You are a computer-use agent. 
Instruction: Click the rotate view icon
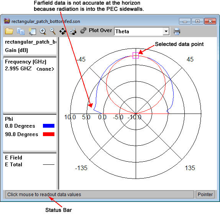pyautogui.click(x=73, y=31)
